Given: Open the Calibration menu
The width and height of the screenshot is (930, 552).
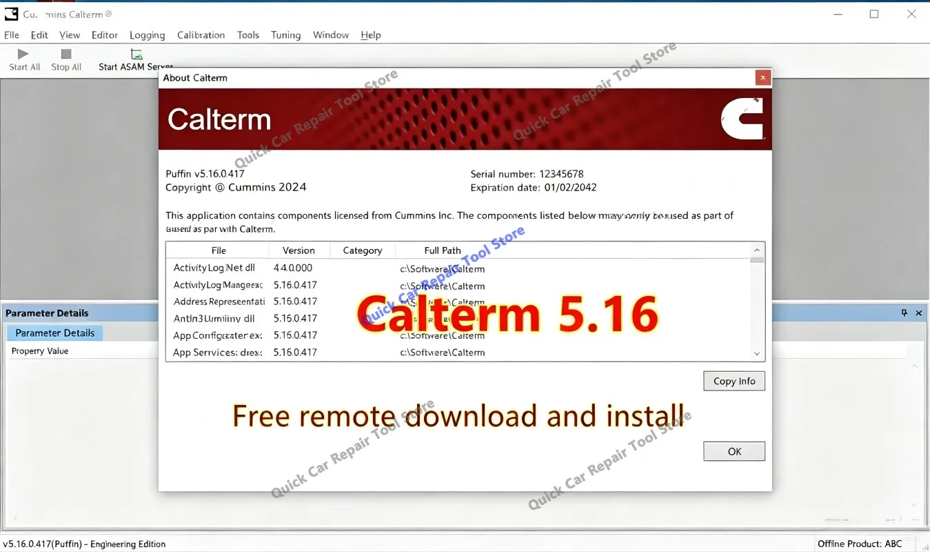Looking at the screenshot, I should 201,35.
